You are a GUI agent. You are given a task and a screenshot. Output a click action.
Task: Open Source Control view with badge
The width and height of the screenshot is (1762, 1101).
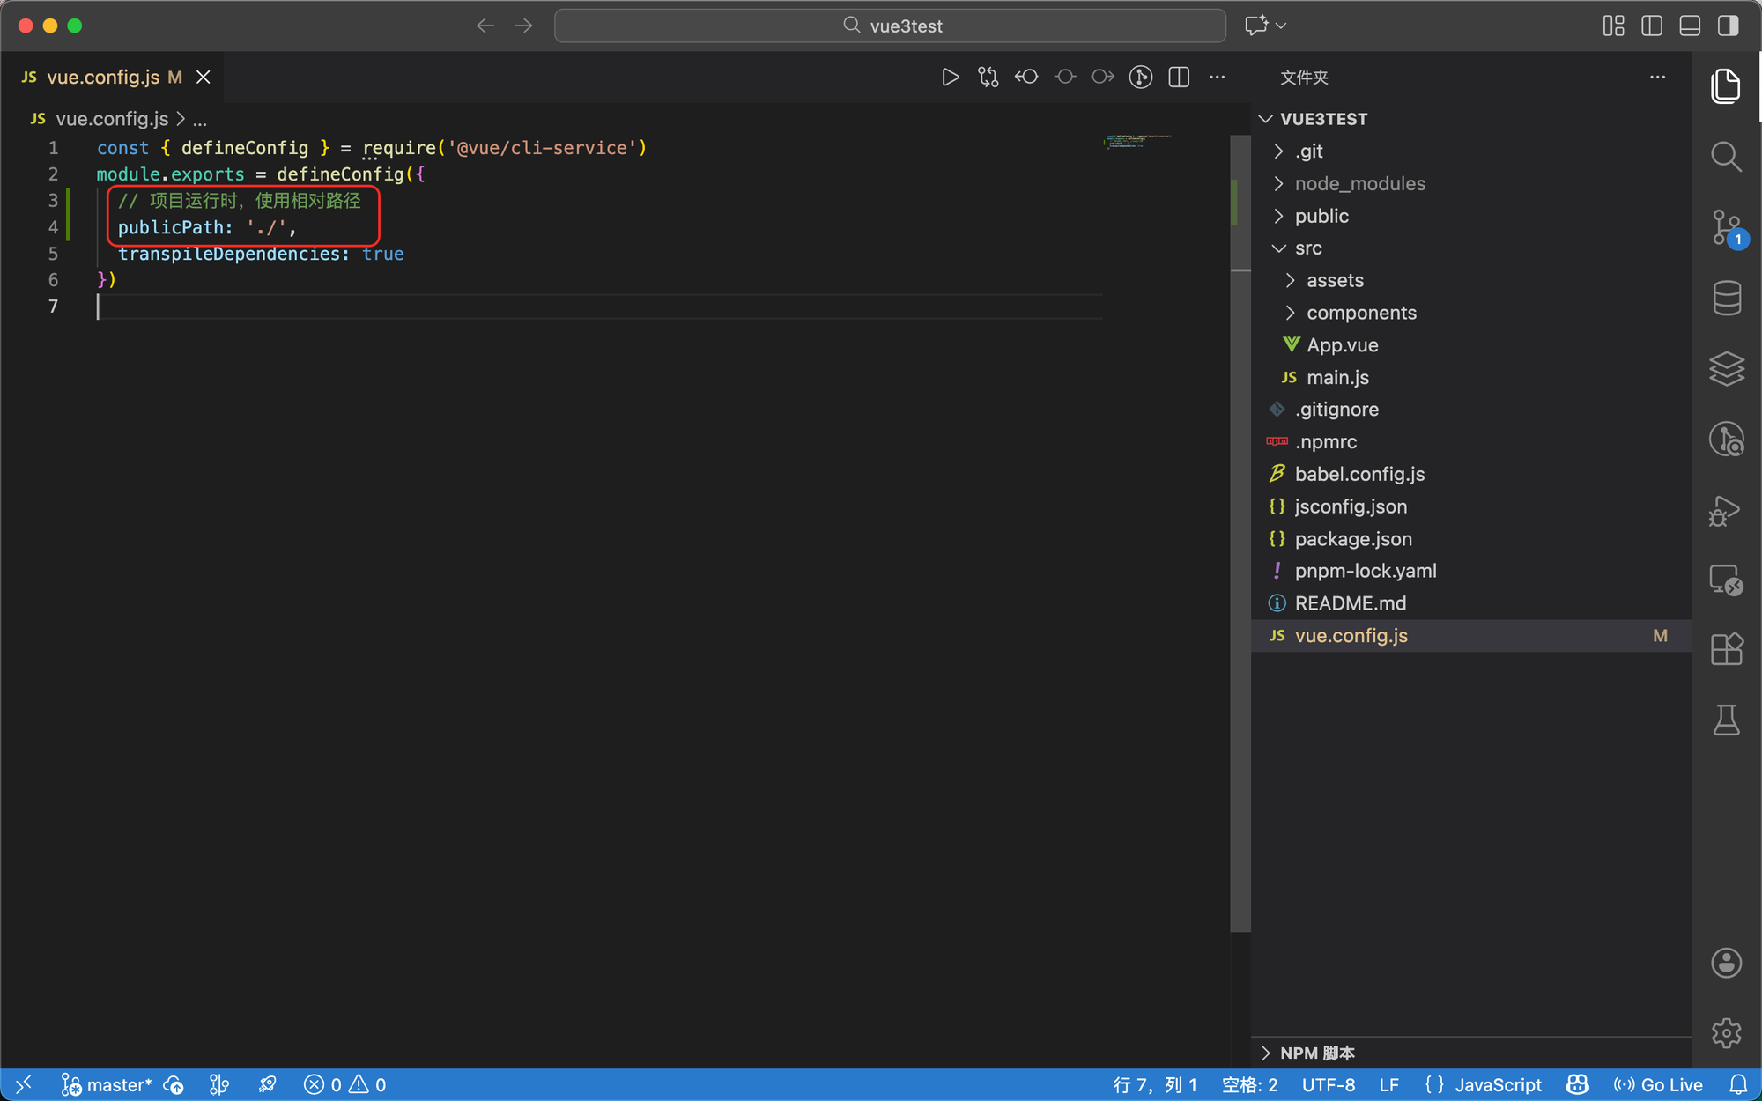point(1726,227)
